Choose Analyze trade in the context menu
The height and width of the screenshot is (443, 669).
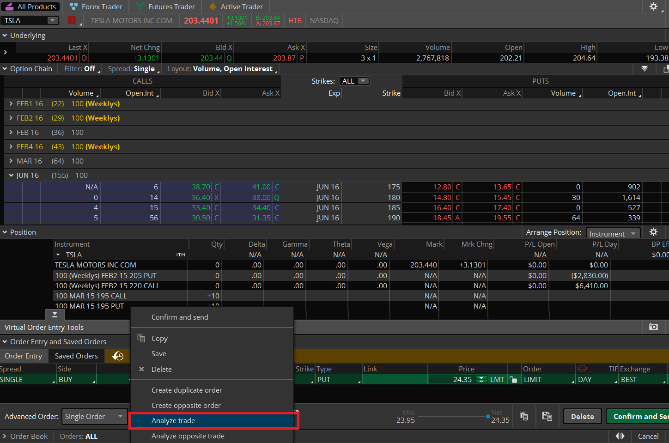[212, 421]
